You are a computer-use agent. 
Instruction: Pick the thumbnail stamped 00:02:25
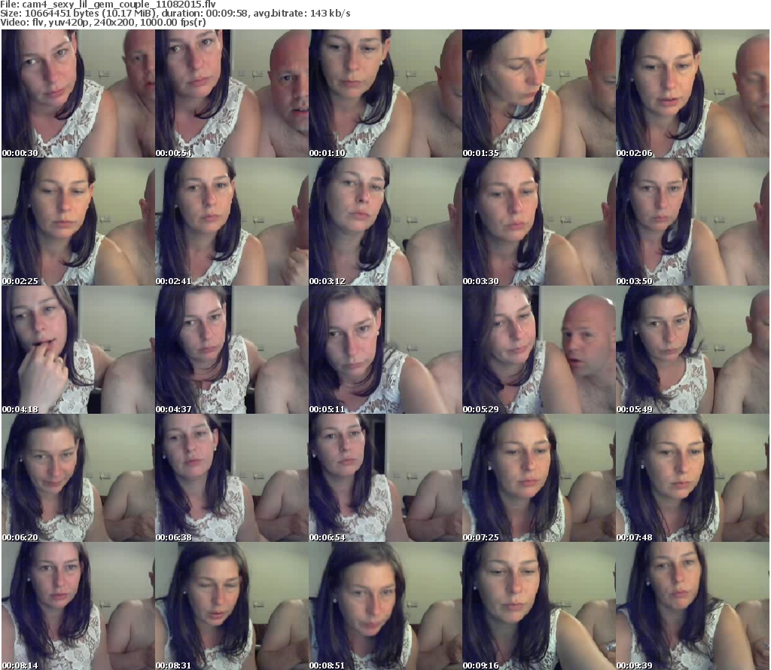[78, 222]
